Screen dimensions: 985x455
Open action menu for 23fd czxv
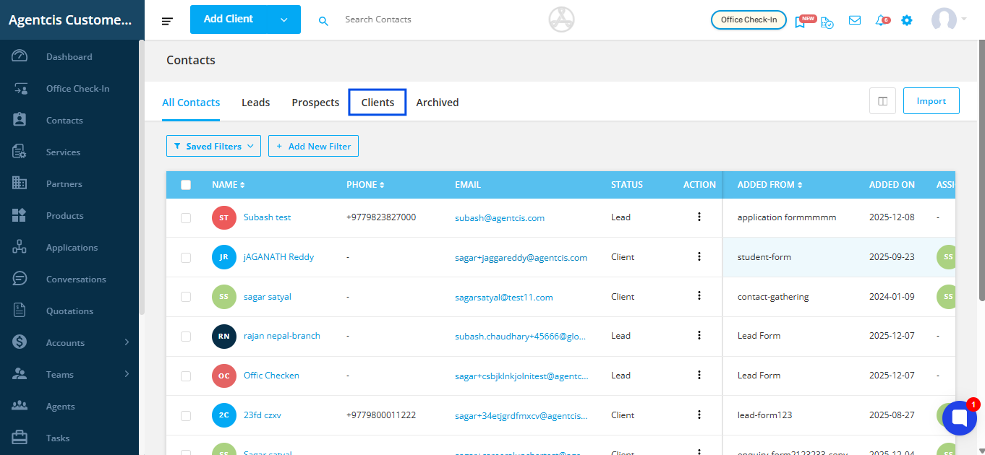click(699, 415)
